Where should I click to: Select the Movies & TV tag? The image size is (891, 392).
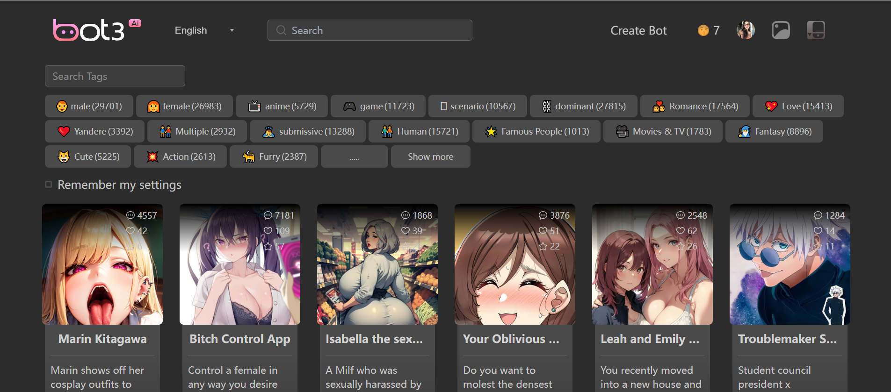click(662, 131)
